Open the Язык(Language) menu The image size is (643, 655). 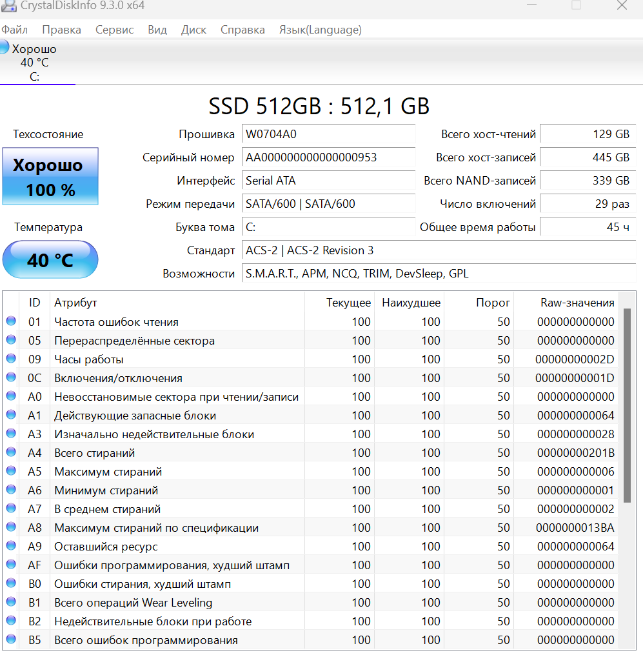[x=320, y=30]
